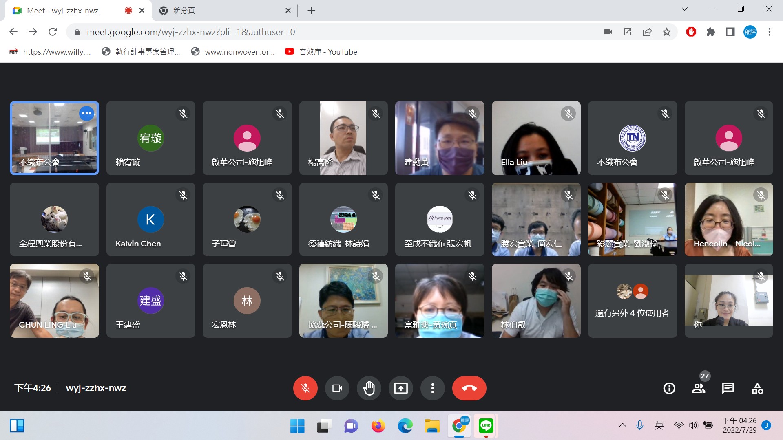783x440 pixels.
Task: Open options on 不織布公會 pinned tile
Action: [x=86, y=114]
